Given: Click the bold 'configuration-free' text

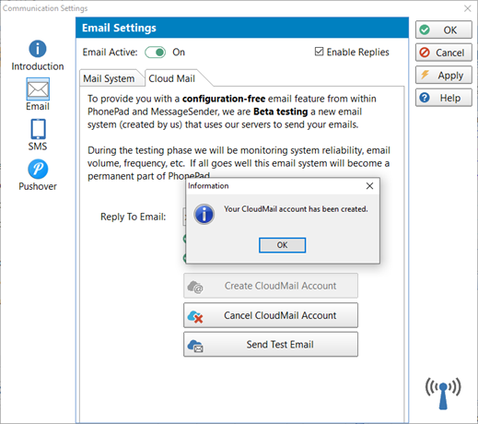Looking at the screenshot, I should coord(224,99).
